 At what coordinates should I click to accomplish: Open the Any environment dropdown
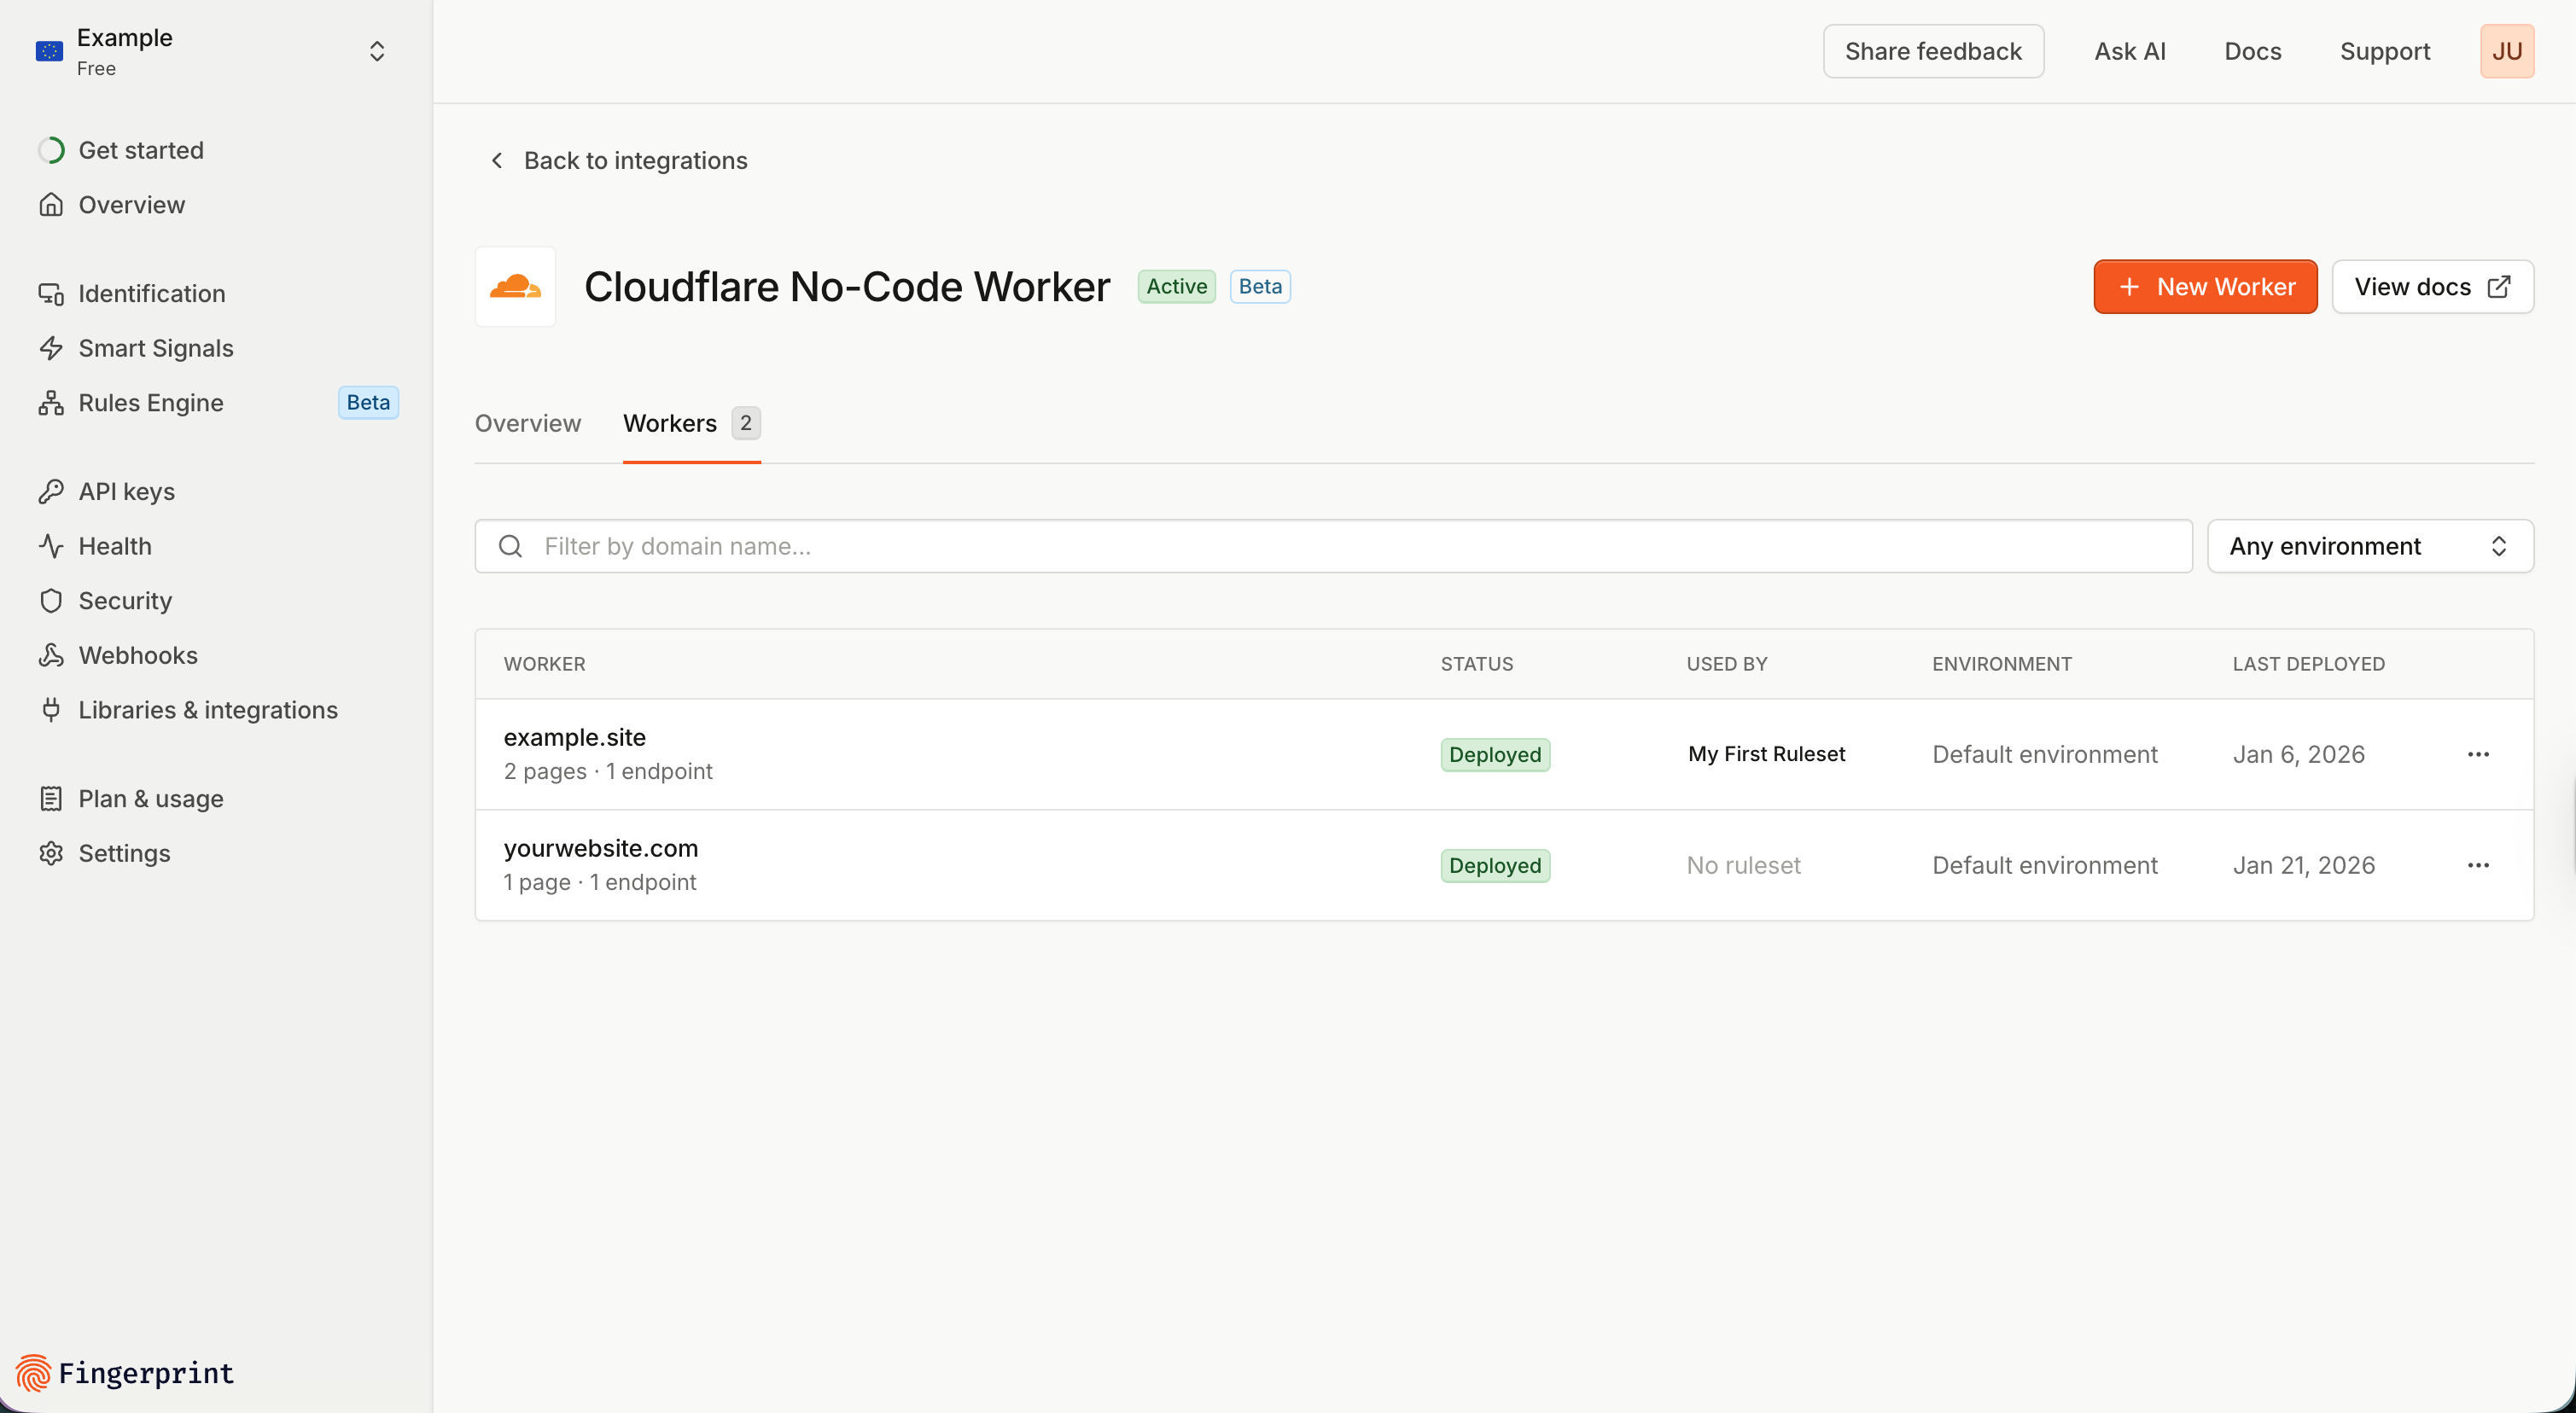(x=2369, y=546)
